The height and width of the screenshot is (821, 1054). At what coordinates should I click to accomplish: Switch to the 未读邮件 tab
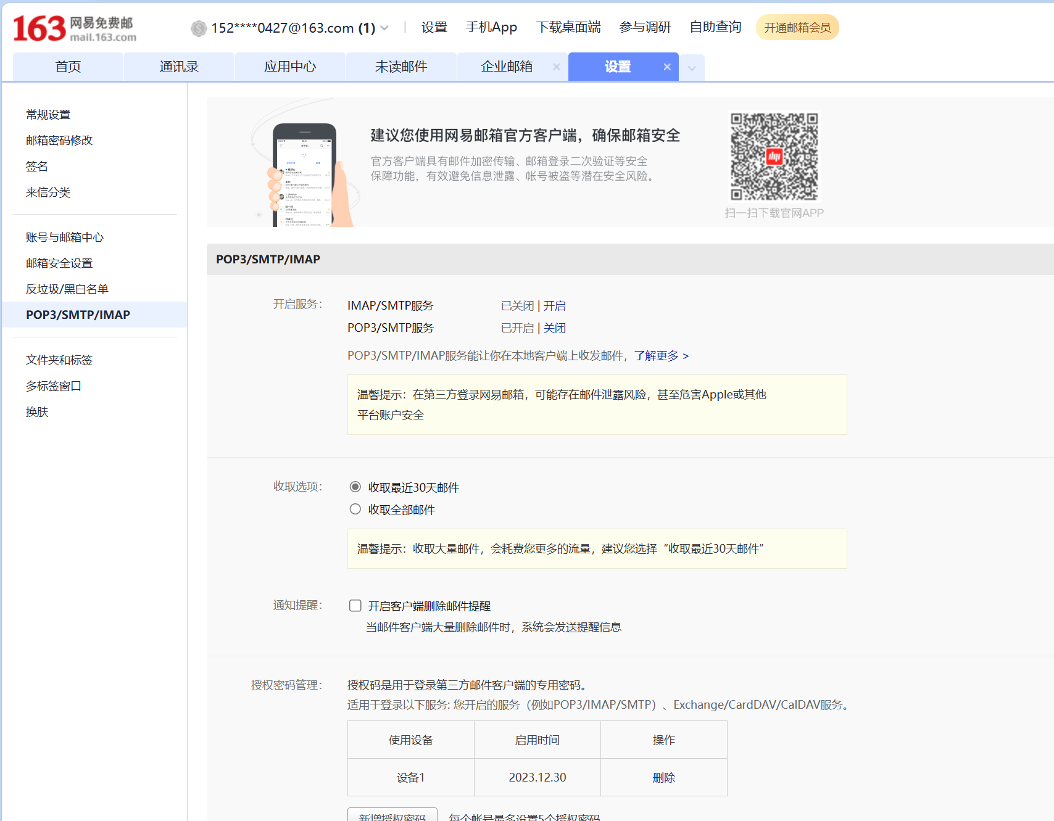pyautogui.click(x=401, y=67)
